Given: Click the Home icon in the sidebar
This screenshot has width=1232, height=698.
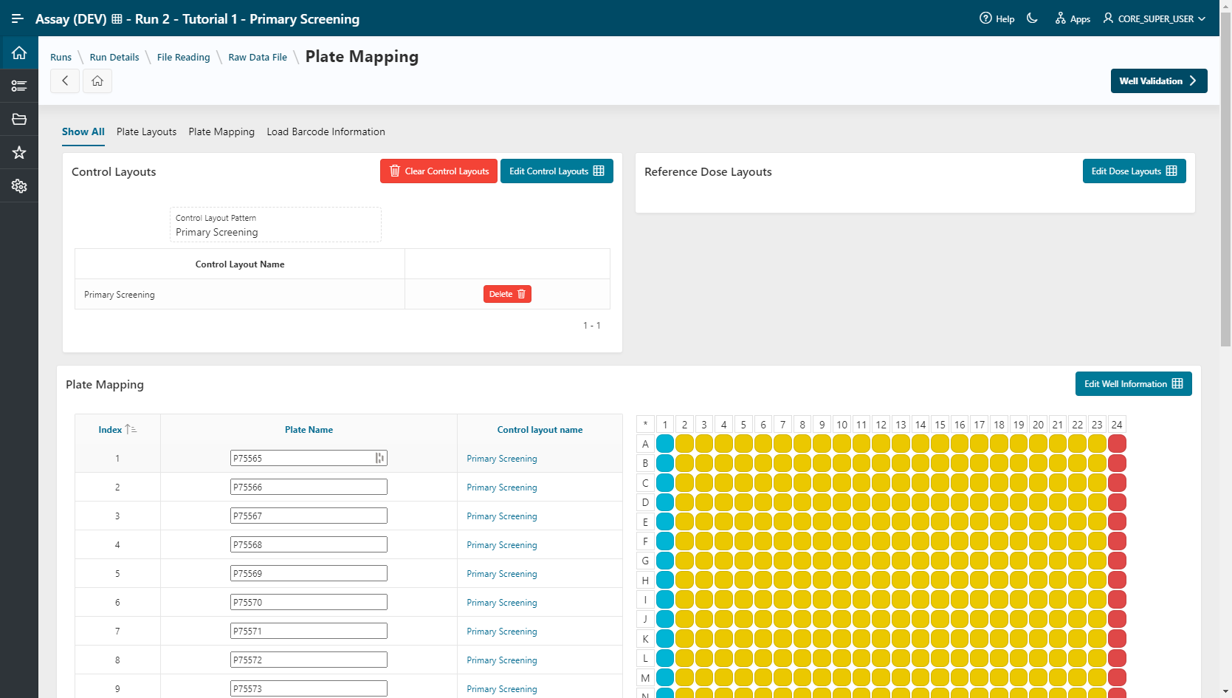Looking at the screenshot, I should pyautogui.click(x=19, y=53).
